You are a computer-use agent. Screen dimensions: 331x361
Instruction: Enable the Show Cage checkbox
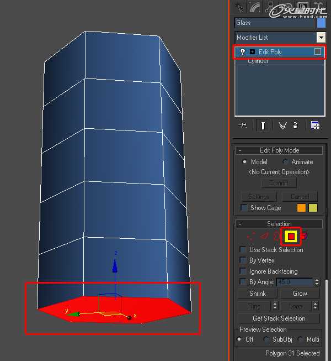pos(244,208)
